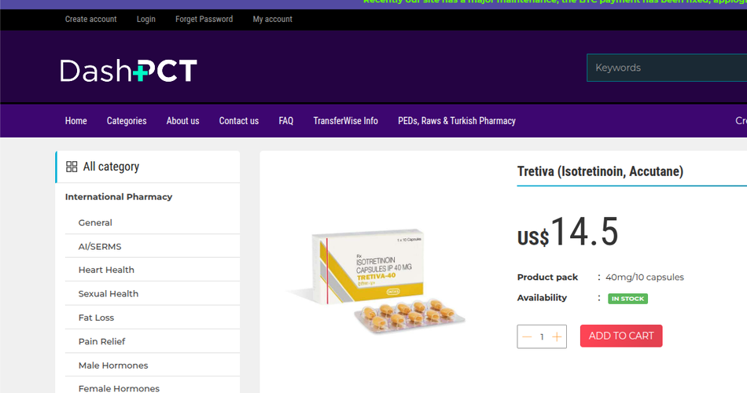
Task: Click the quantity value field
Action: [542, 336]
